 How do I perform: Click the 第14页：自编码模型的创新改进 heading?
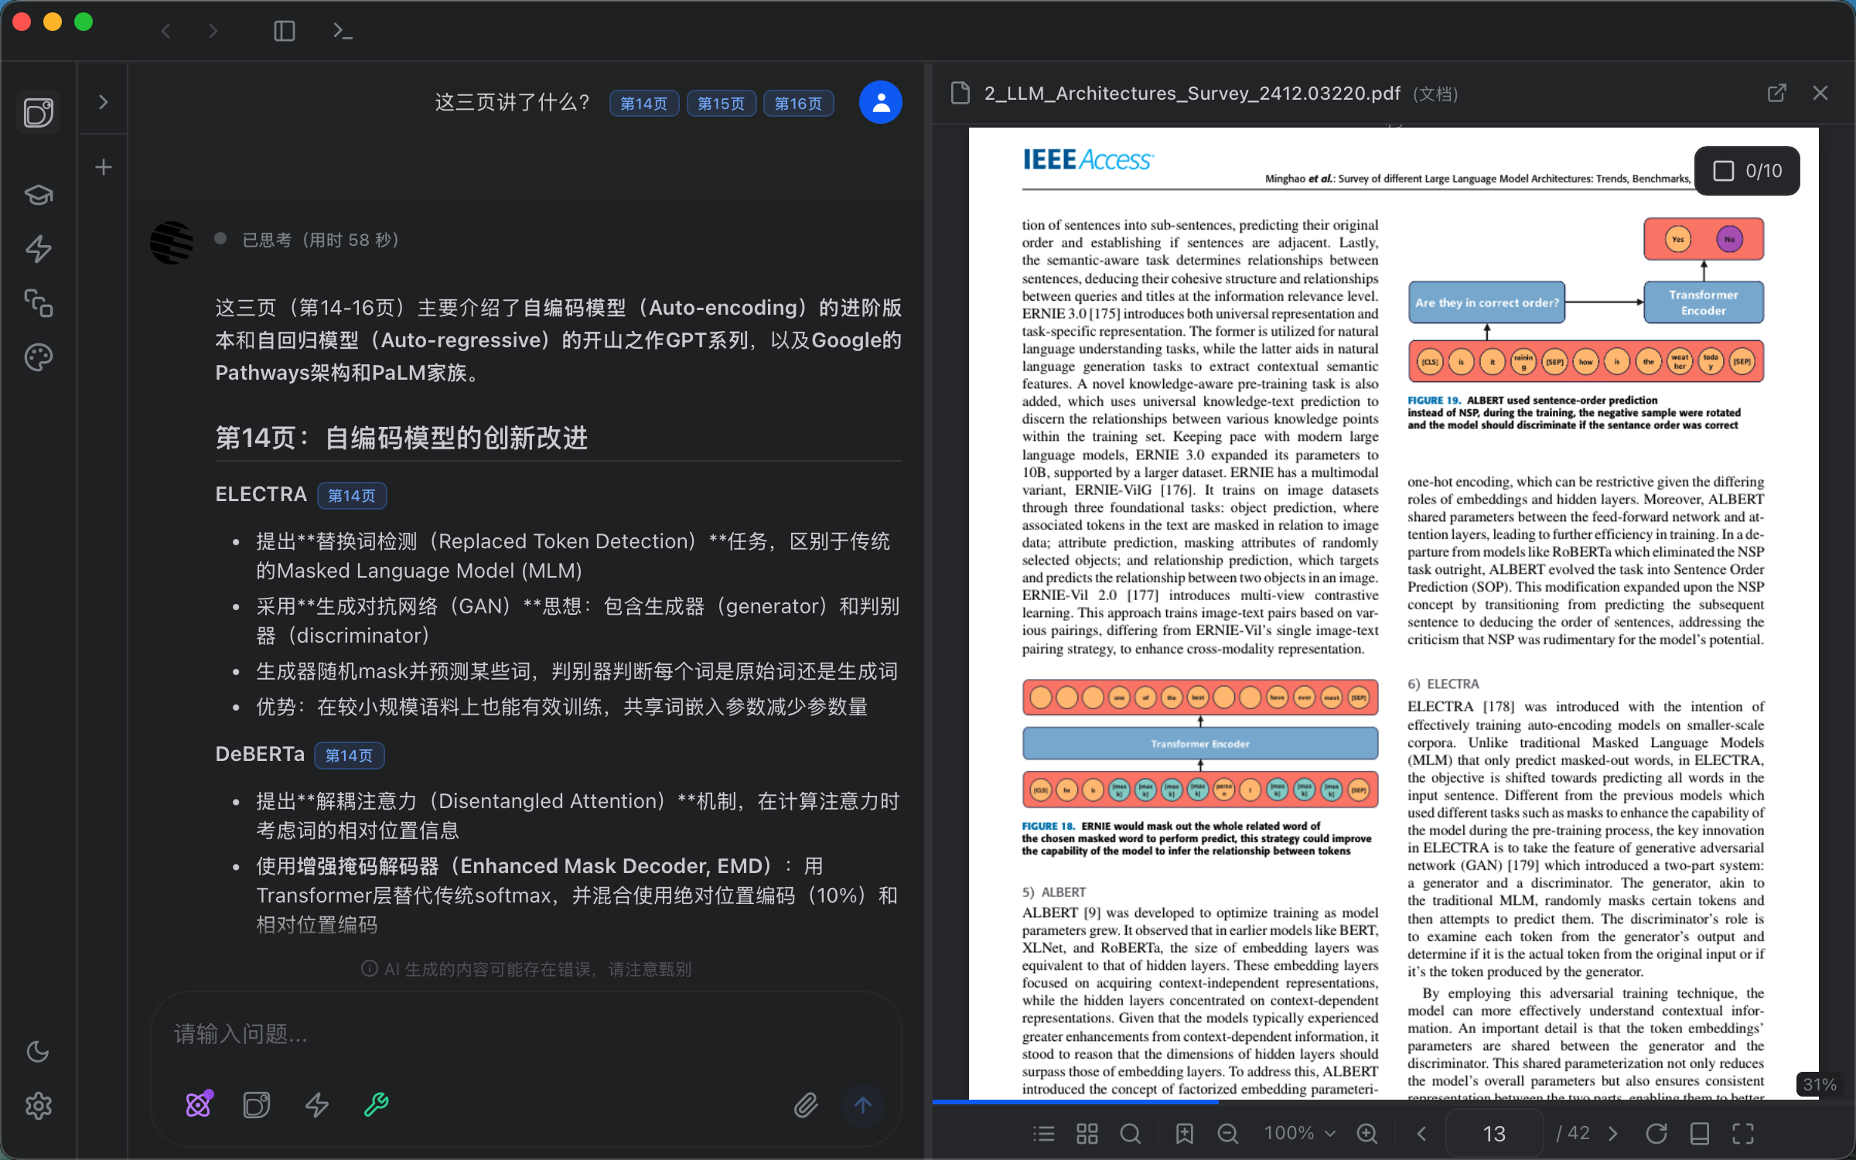[401, 438]
